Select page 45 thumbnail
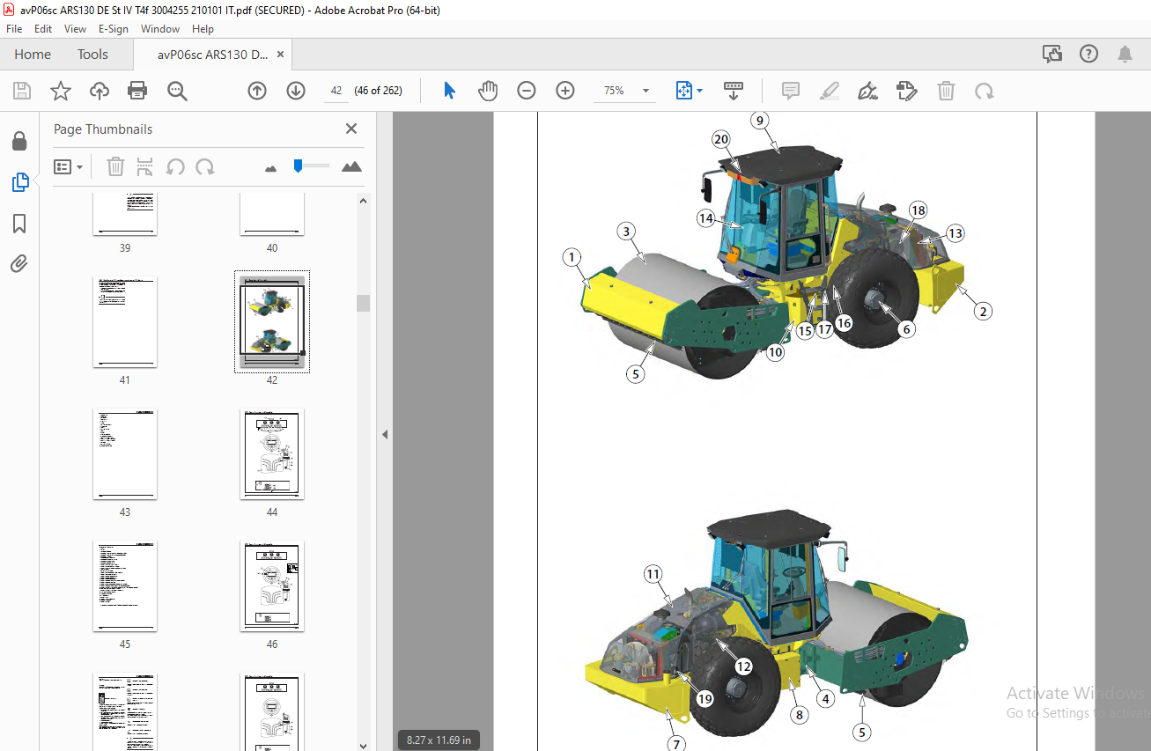Screen dimensions: 1151x751 125,586
